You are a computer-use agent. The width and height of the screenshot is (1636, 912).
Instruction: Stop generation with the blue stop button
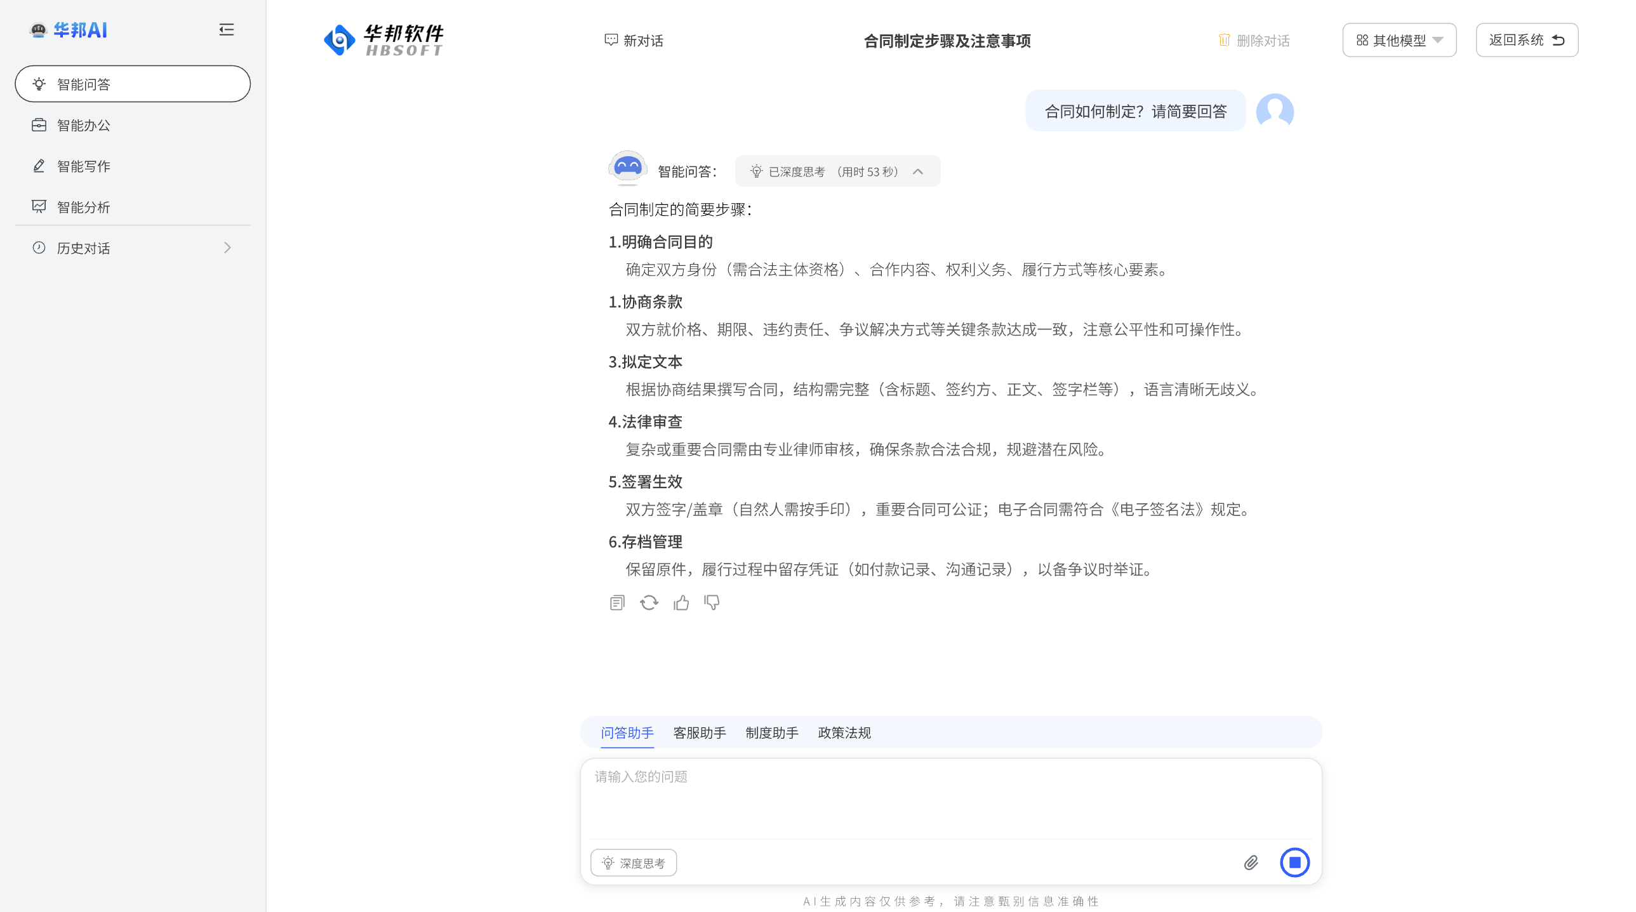[x=1294, y=862]
